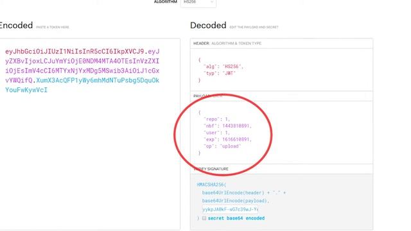The image size is (411, 231).
Task: Click the HMACSHA256( signature line
Action: pos(211,185)
